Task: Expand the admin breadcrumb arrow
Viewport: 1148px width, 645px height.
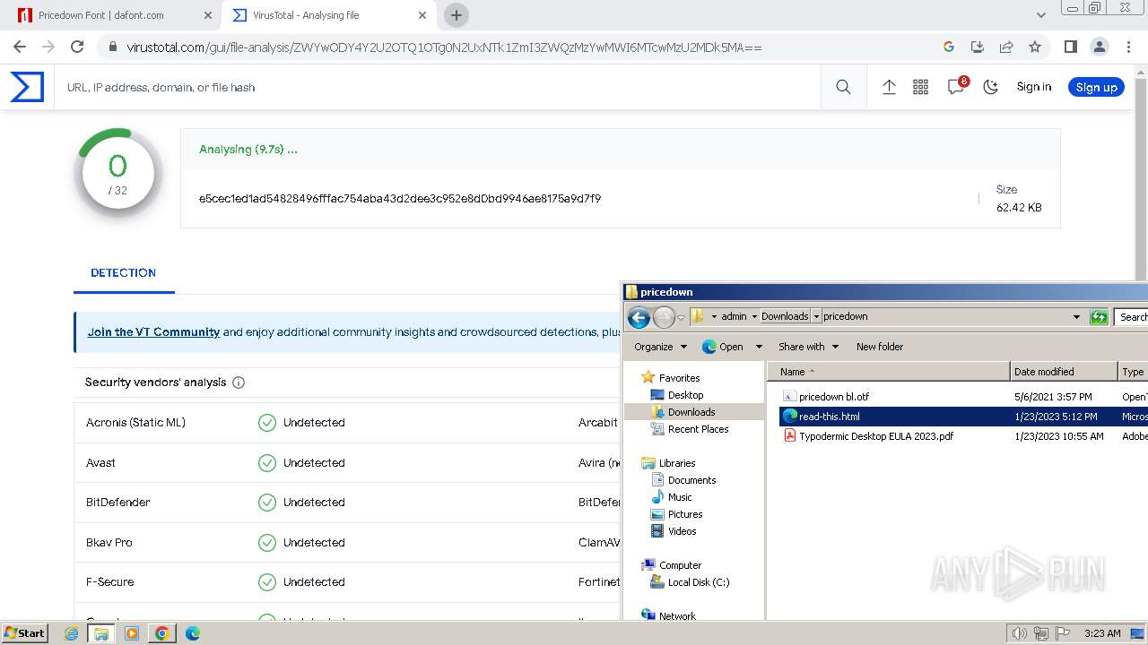Action: point(714,316)
